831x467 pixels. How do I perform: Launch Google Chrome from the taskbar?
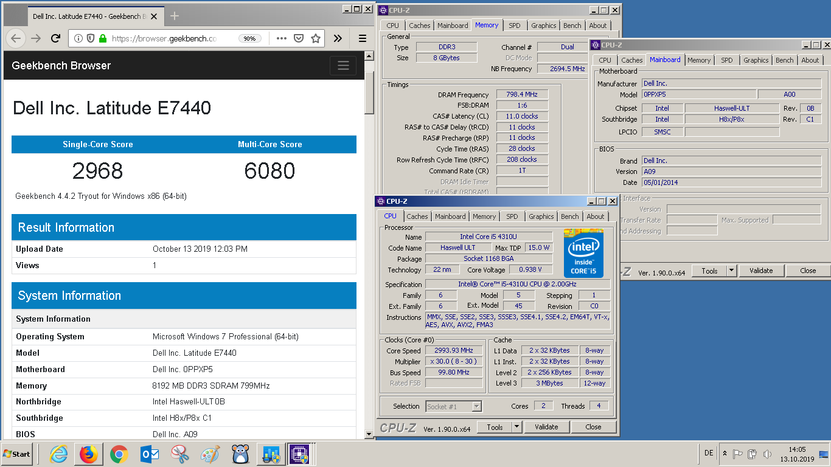coord(119,454)
